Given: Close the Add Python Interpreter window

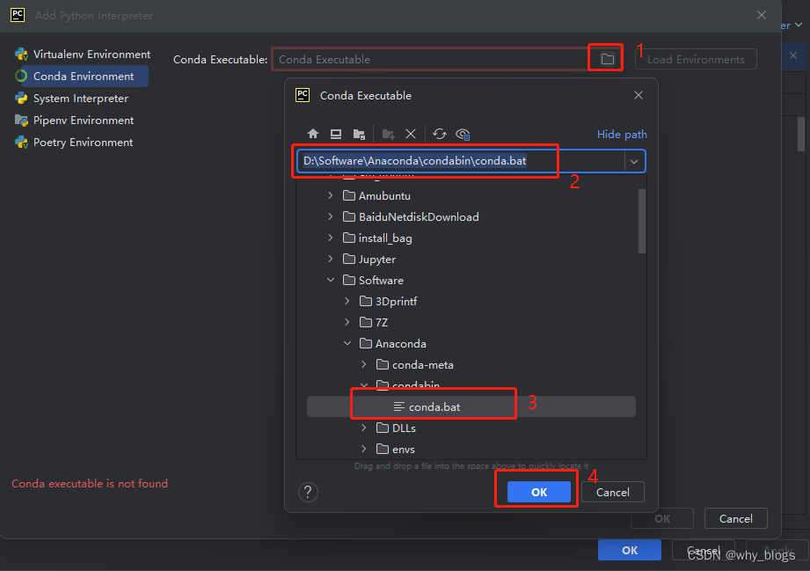Looking at the screenshot, I should [762, 15].
